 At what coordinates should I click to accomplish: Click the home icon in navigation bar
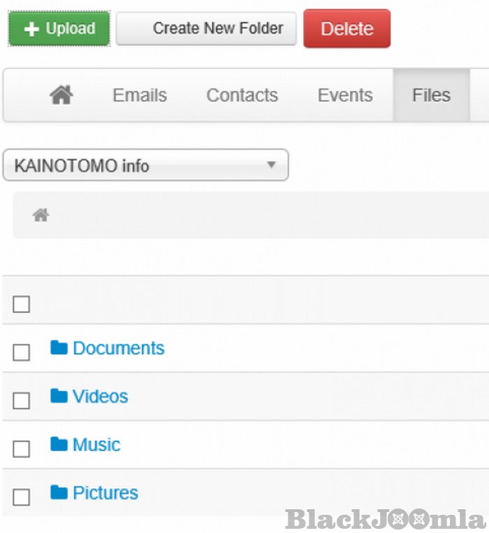[61, 95]
